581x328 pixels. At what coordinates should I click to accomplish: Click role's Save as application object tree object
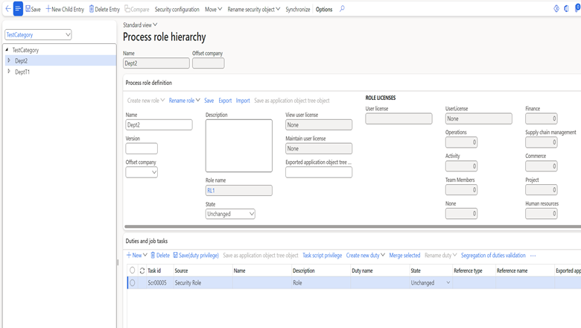(x=291, y=101)
